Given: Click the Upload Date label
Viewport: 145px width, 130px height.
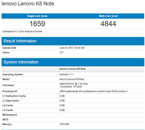Looking at the screenshot, I should click(x=9, y=48).
